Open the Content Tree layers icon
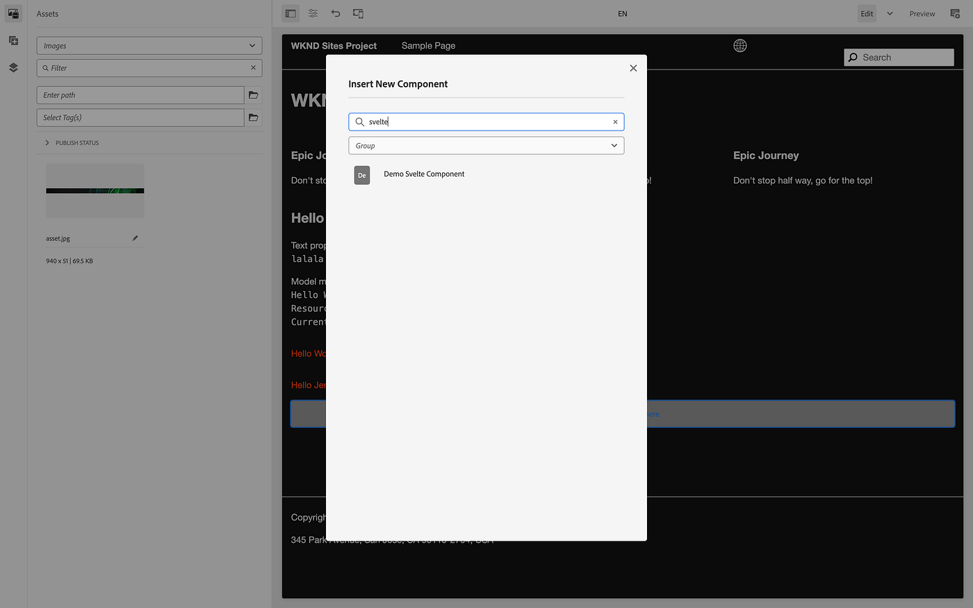Image resolution: width=973 pixels, height=608 pixels. point(13,67)
